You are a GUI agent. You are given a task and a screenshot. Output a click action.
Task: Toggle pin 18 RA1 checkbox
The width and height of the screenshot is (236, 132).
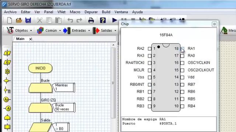[182, 49]
